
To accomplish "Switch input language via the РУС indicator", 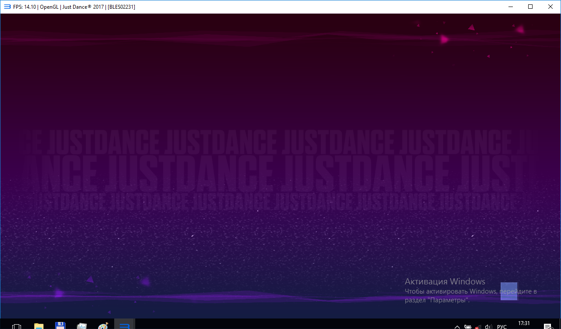I will point(502,327).
